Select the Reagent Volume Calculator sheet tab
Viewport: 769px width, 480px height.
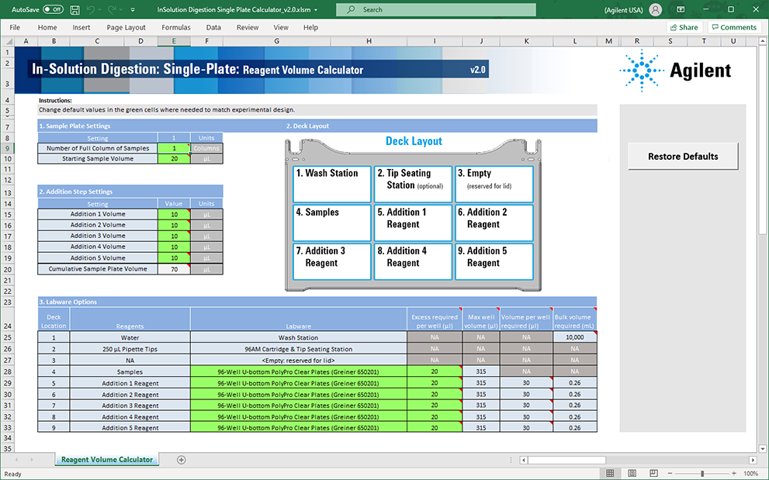click(x=107, y=459)
